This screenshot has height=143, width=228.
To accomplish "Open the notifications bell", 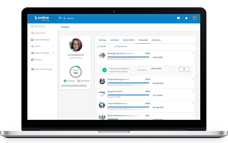I will coord(186,18).
